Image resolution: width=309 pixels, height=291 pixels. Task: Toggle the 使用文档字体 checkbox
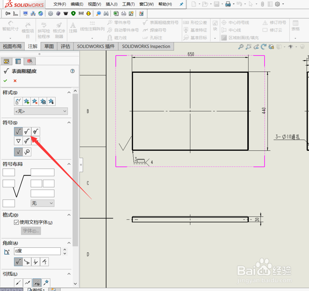16,222
